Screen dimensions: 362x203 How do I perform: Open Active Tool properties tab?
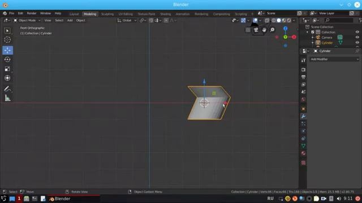pos(303,60)
